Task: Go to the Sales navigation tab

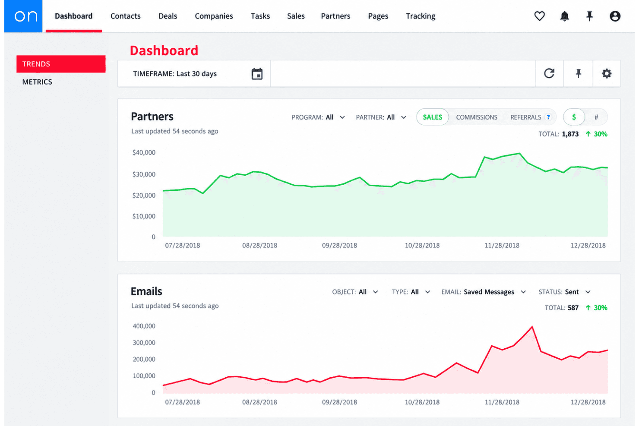Action: 296,16
